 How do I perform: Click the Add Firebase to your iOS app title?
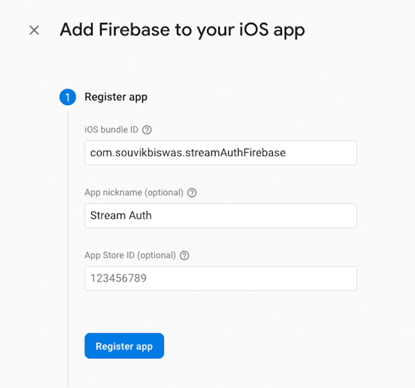pos(183,30)
